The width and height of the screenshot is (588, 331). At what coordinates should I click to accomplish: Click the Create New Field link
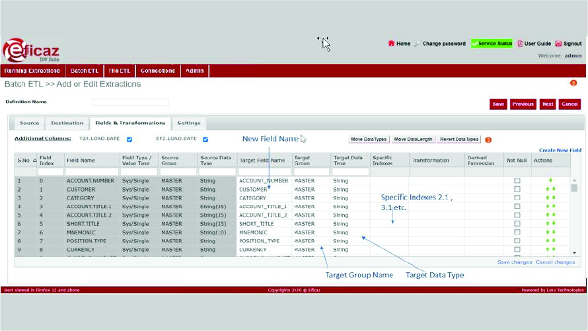[560, 151]
